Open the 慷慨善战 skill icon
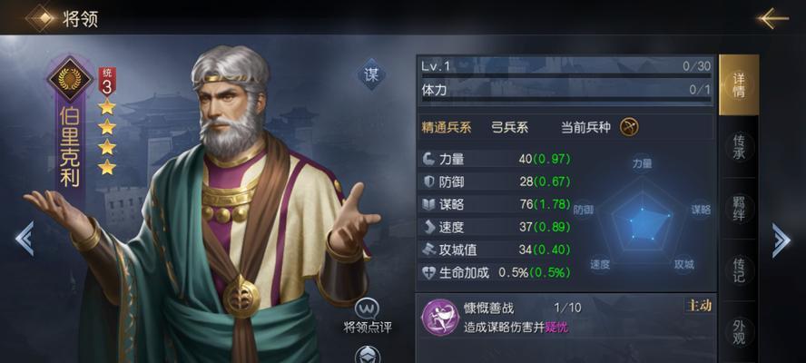This screenshot has width=806, height=363. [440, 315]
